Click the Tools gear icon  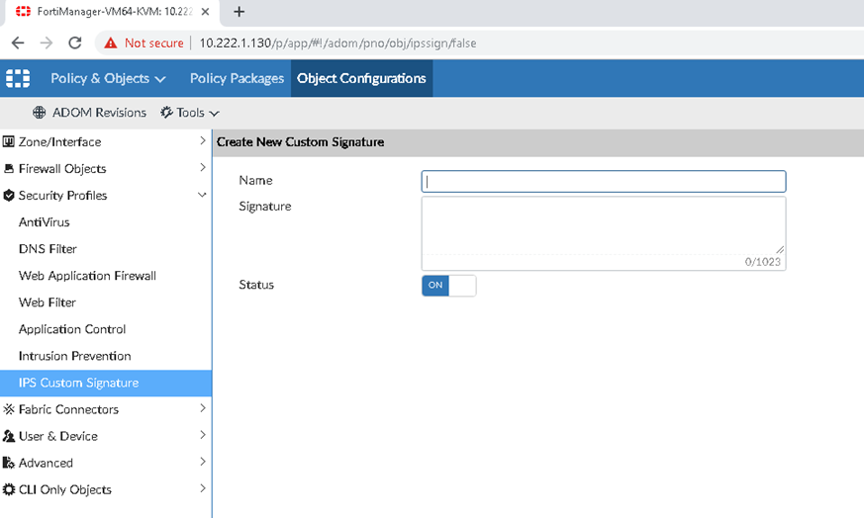pos(166,113)
